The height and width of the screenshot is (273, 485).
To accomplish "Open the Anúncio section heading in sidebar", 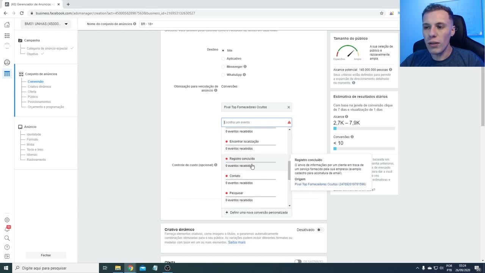I will coord(30,127).
